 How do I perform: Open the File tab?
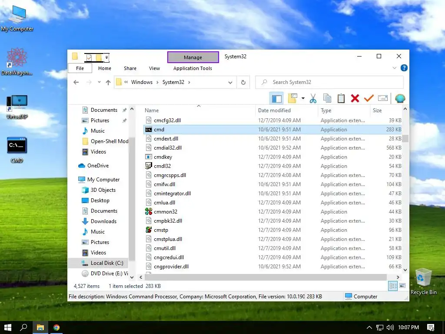pyautogui.click(x=80, y=68)
